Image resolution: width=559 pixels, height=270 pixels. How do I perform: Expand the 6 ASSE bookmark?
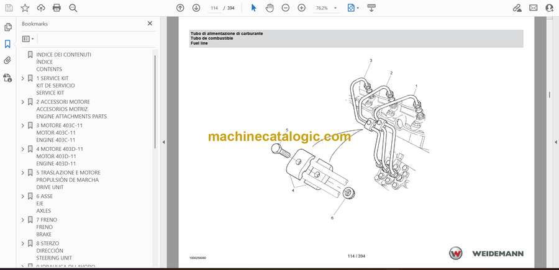23,196
